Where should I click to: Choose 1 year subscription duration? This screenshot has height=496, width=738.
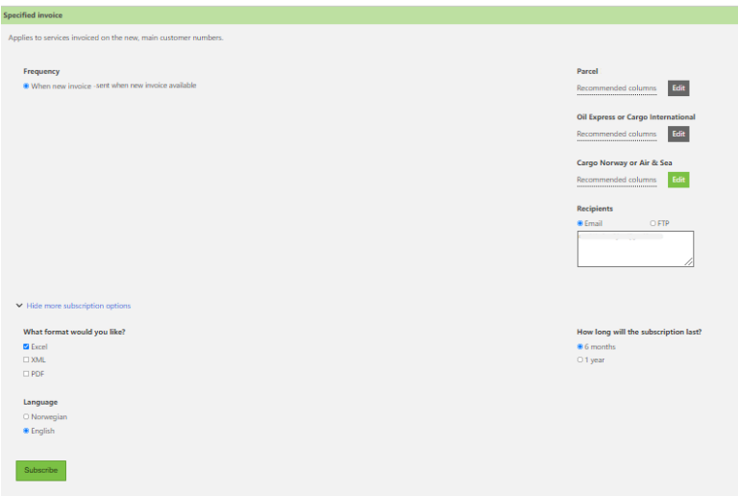tap(579, 360)
